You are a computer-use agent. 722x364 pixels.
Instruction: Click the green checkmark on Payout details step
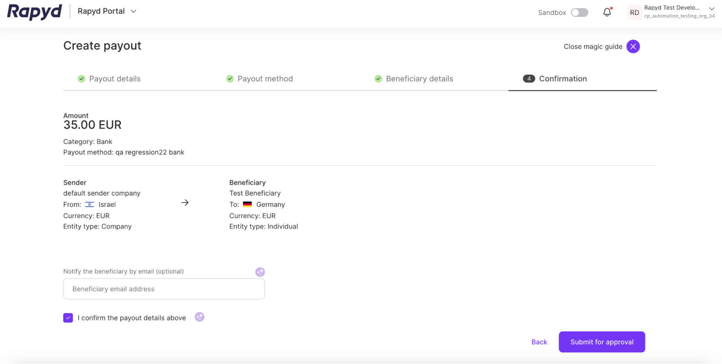pos(81,79)
